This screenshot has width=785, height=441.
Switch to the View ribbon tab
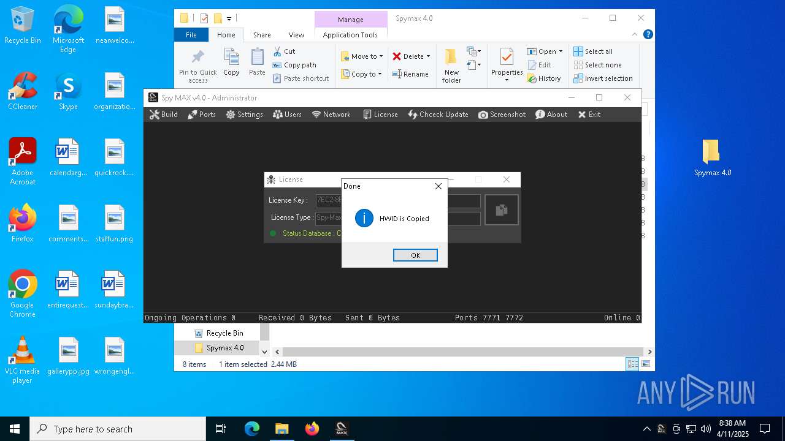(296, 35)
